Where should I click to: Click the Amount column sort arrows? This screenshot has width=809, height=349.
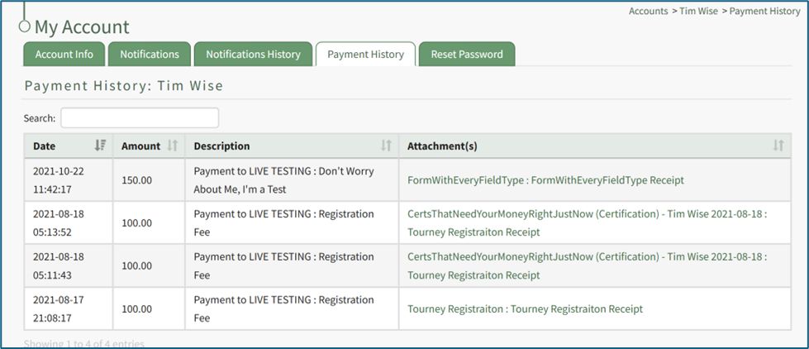point(173,146)
